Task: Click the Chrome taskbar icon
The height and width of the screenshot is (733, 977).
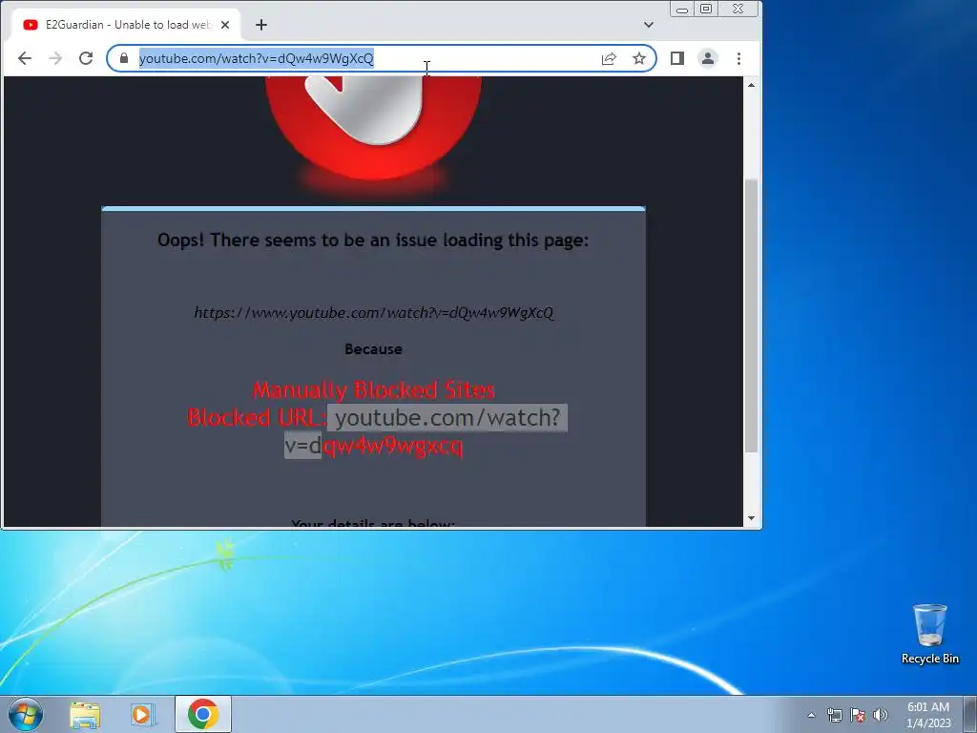Action: click(x=202, y=714)
